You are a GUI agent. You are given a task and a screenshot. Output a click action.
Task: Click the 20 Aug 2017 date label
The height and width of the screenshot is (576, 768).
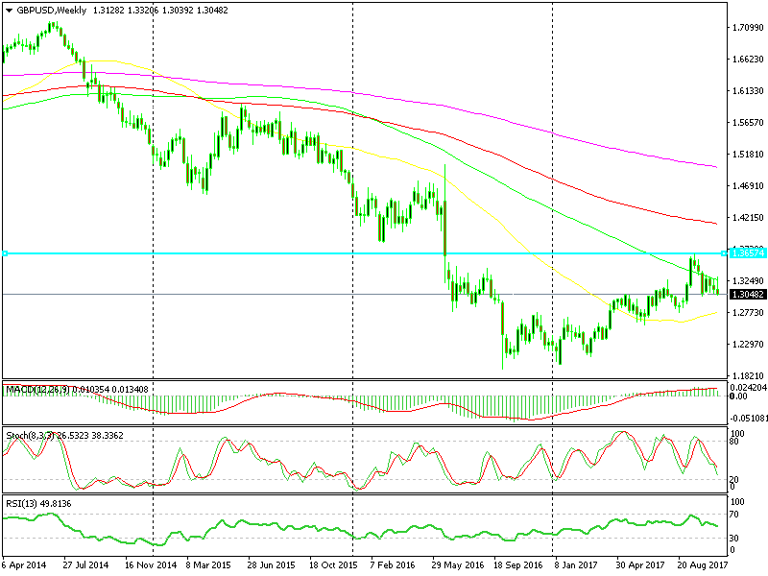click(x=703, y=565)
